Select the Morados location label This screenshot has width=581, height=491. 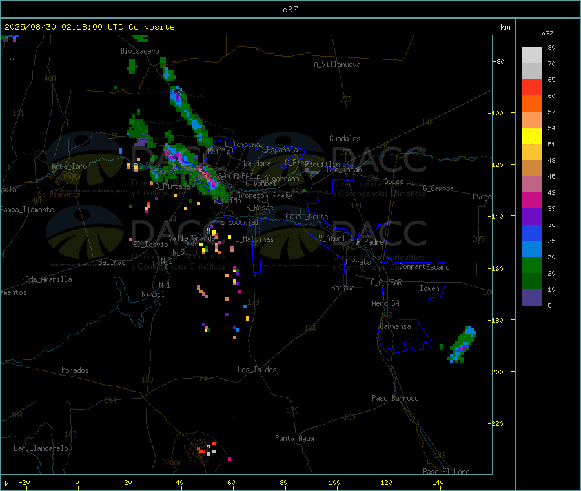click(x=75, y=370)
